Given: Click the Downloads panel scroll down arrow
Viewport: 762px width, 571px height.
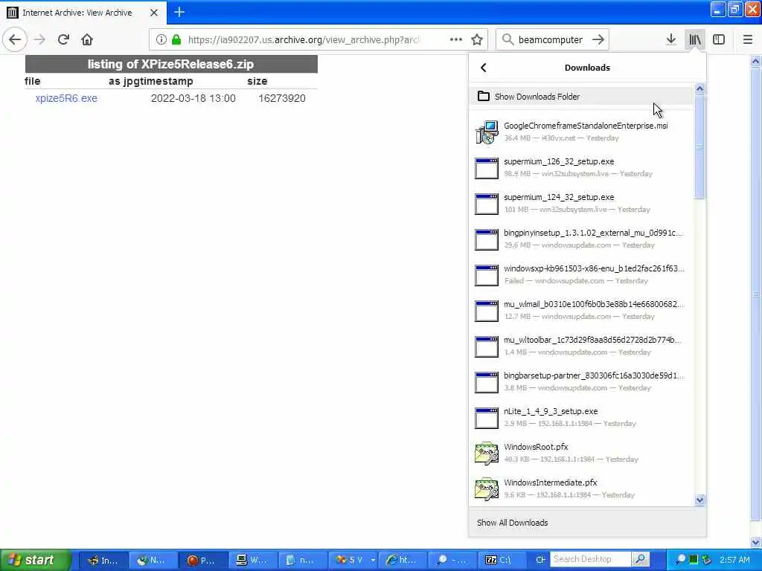Looking at the screenshot, I should click(699, 500).
